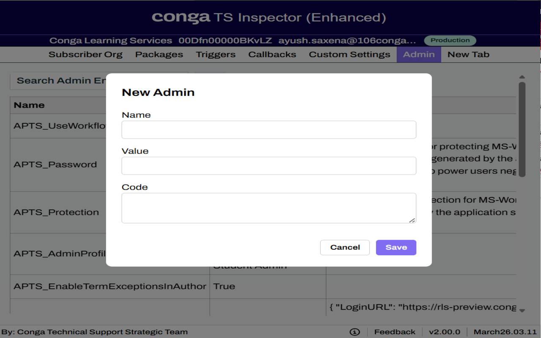Image resolution: width=541 pixels, height=338 pixels.
Task: Click the Name column header
Action: click(x=29, y=105)
